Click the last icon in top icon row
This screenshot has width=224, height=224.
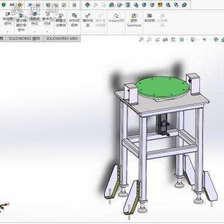click(x=184, y=5)
